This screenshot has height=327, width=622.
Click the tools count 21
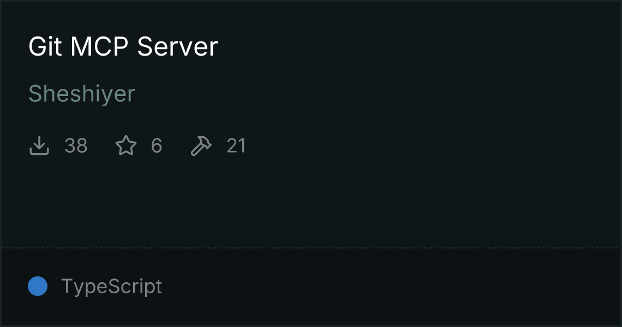pyautogui.click(x=236, y=146)
